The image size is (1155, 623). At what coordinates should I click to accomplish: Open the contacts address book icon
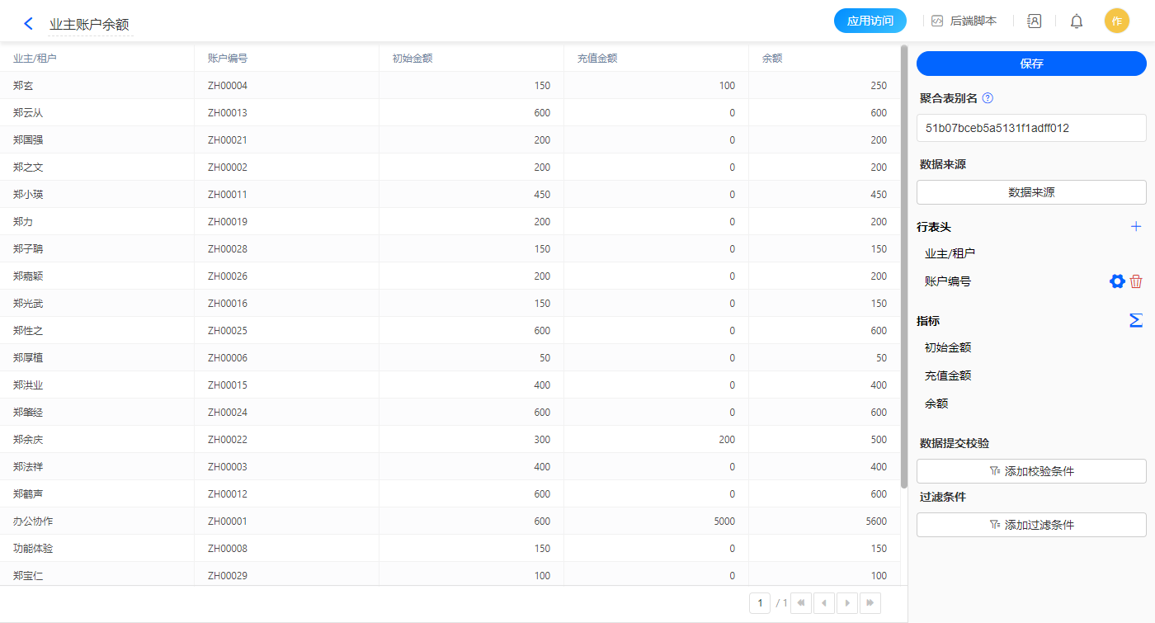(1034, 21)
